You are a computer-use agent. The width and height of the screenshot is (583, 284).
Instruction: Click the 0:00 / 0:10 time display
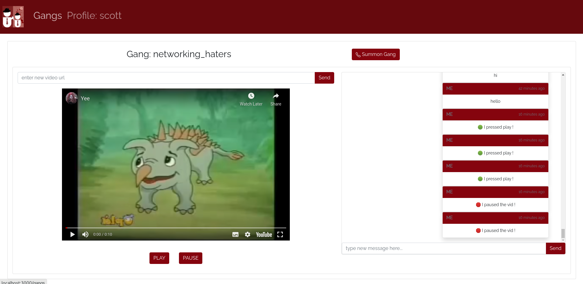point(103,234)
